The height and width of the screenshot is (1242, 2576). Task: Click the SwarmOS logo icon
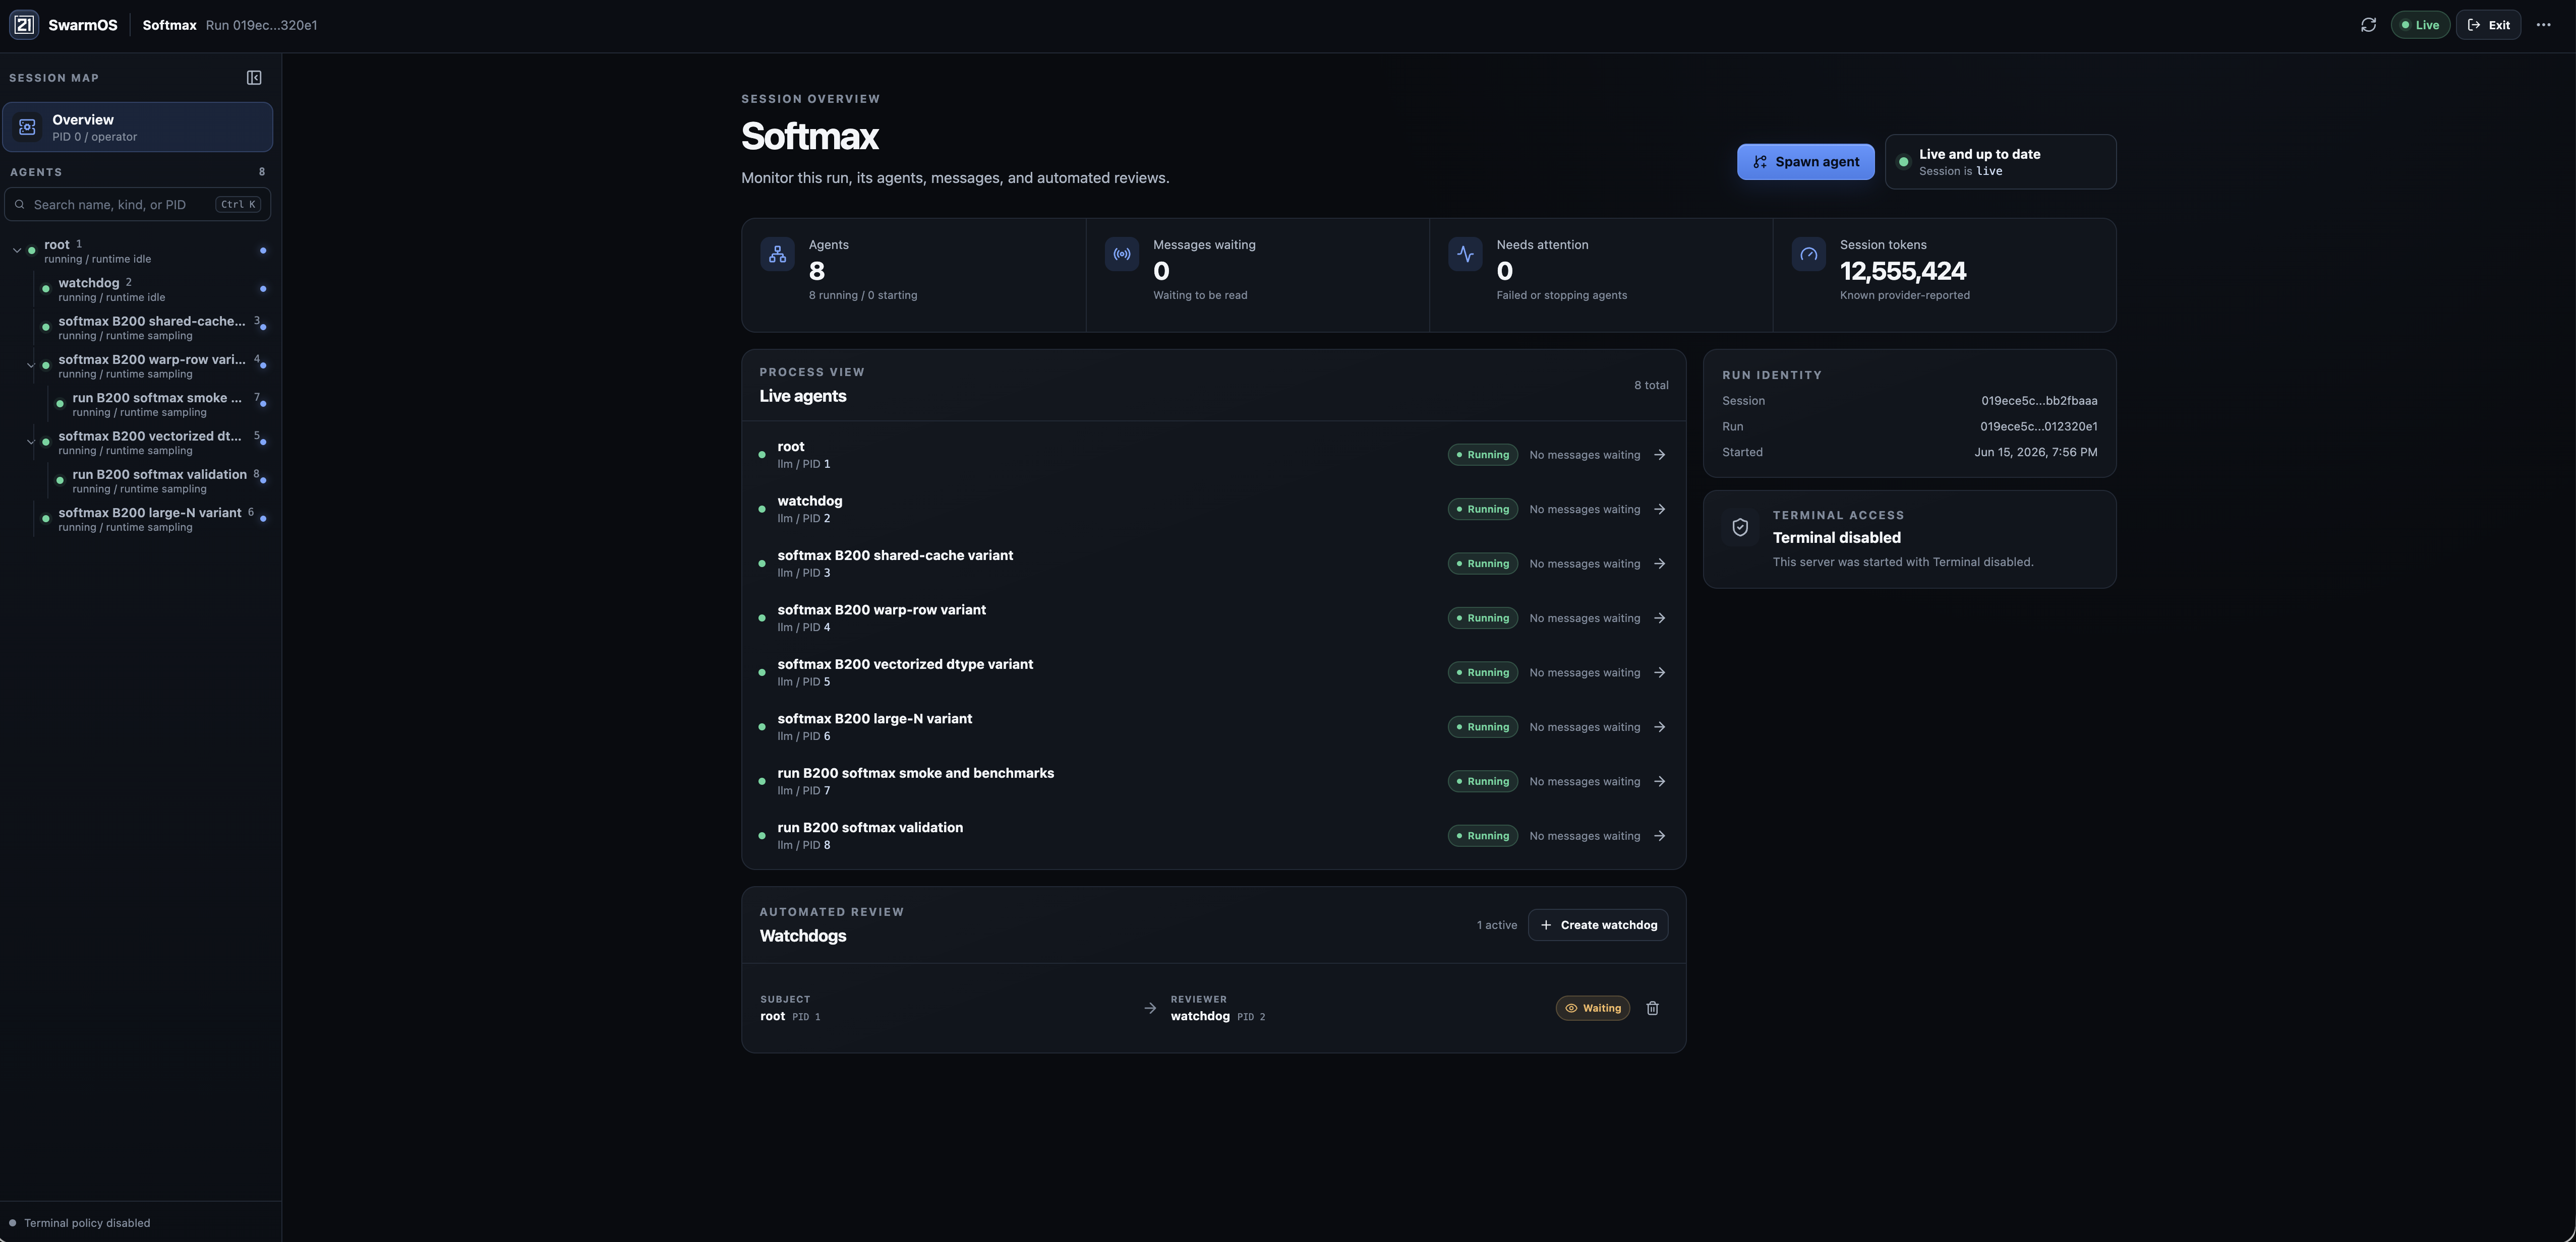(x=24, y=25)
